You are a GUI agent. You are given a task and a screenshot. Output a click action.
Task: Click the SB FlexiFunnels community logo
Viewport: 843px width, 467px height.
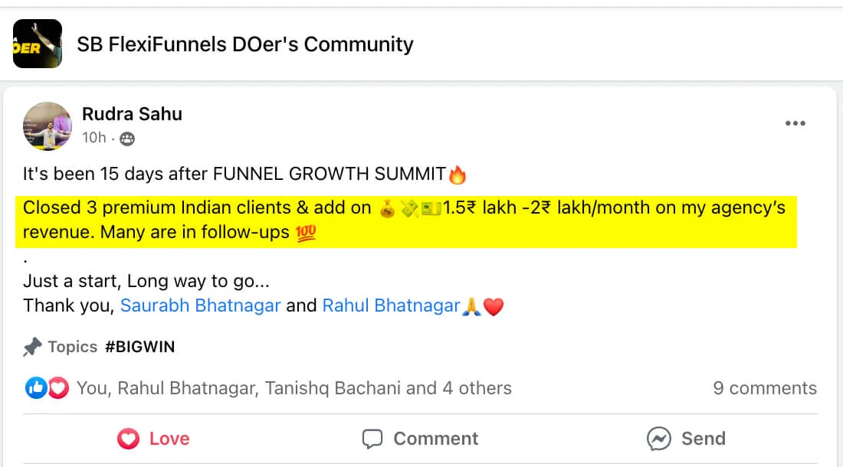(38, 44)
